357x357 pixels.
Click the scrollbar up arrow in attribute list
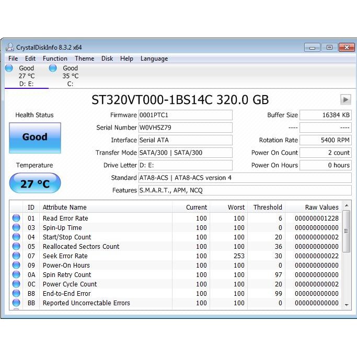tap(347, 206)
